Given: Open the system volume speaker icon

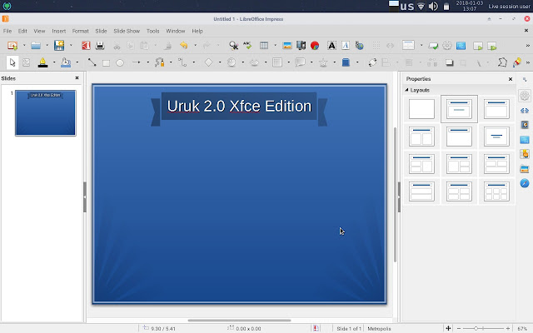Looking at the screenshot, I should click(433, 6).
